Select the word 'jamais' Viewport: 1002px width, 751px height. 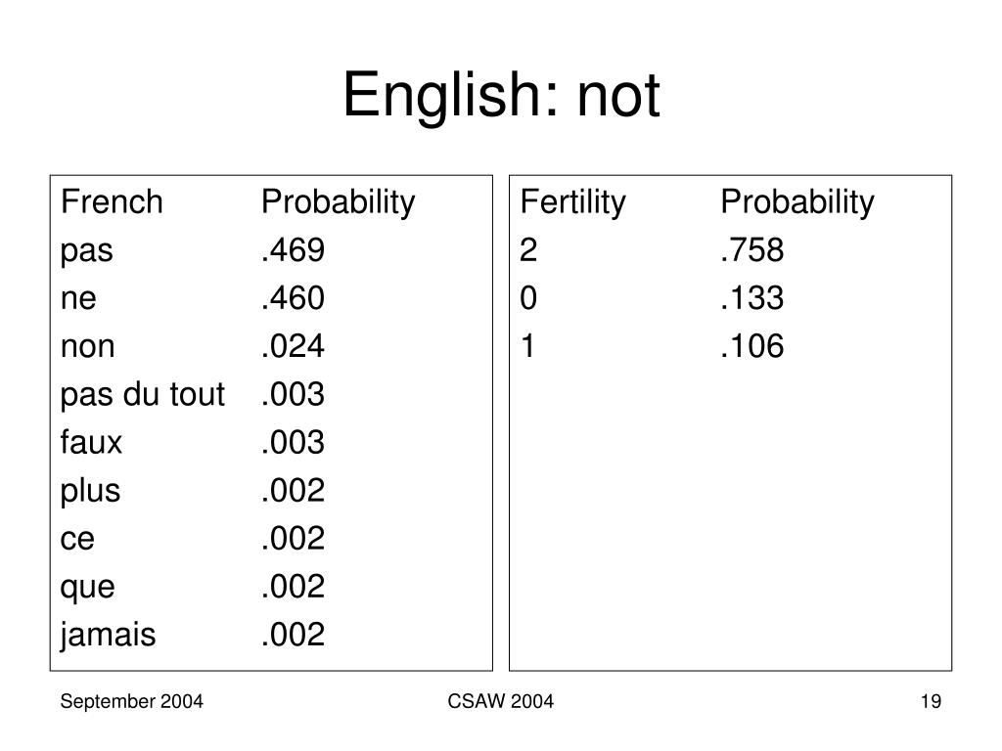click(x=108, y=636)
